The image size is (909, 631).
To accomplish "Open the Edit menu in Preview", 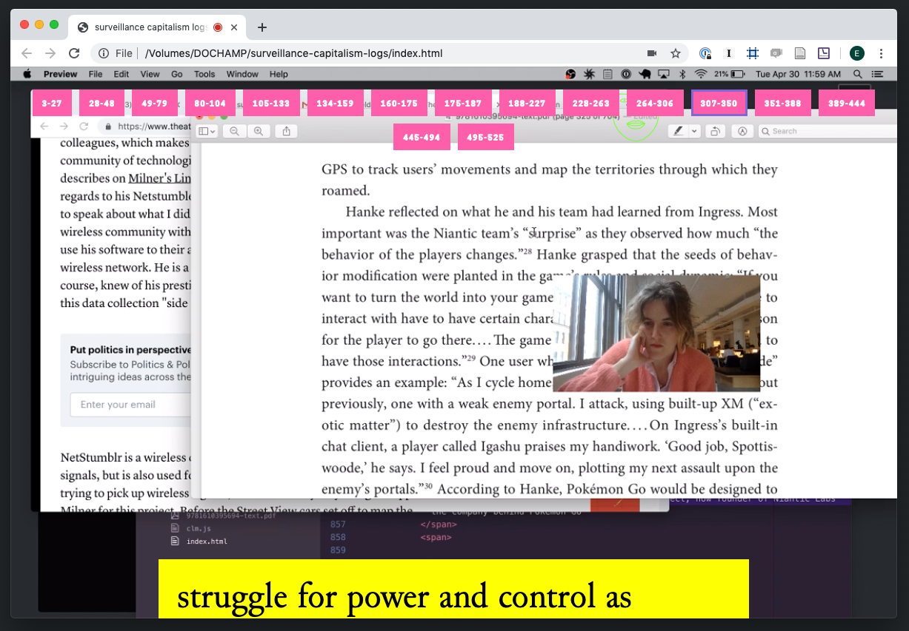I will pos(121,74).
